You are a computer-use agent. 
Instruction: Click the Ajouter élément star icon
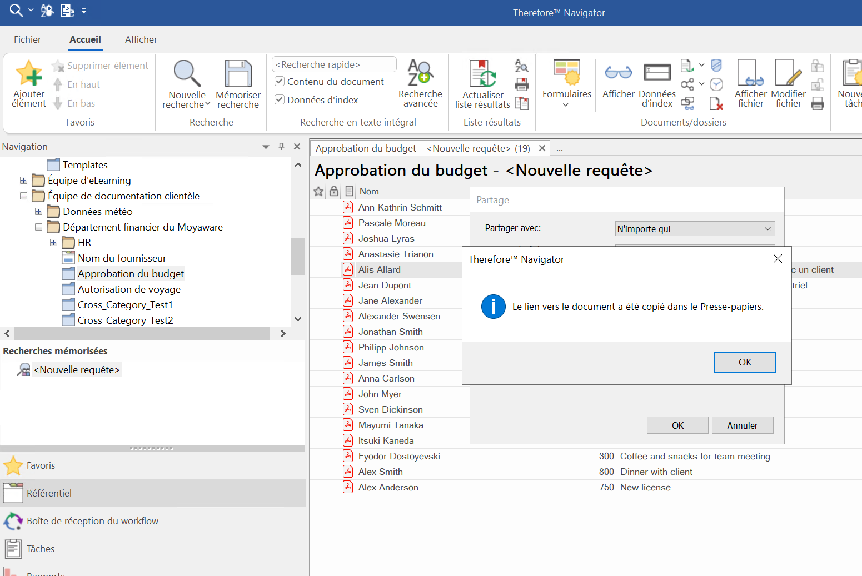(x=29, y=74)
